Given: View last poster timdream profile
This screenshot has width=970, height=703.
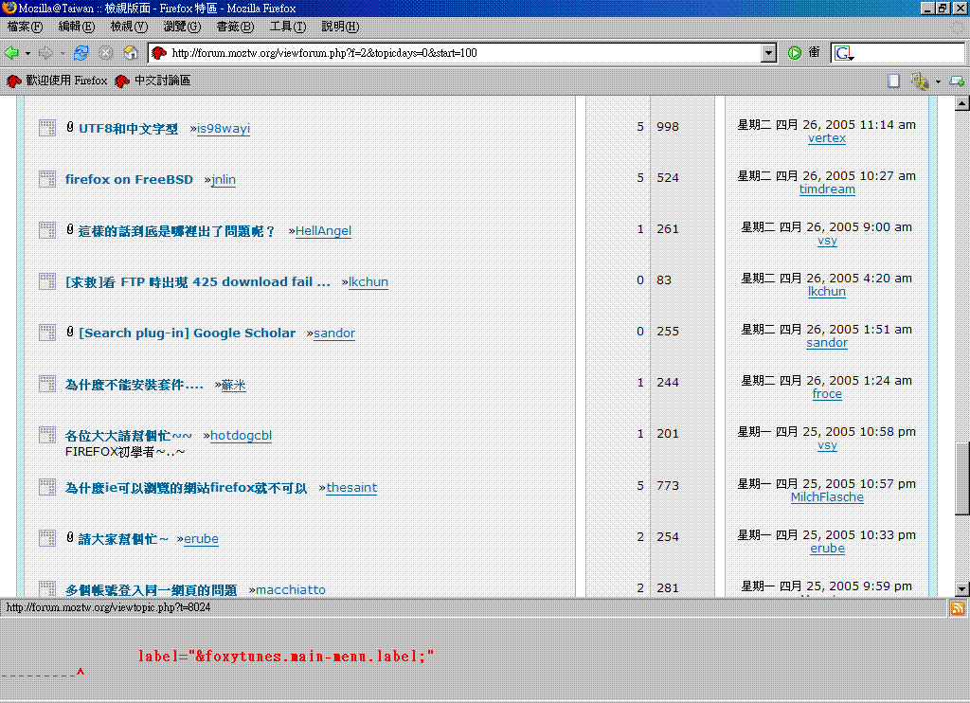Looking at the screenshot, I should [826, 189].
